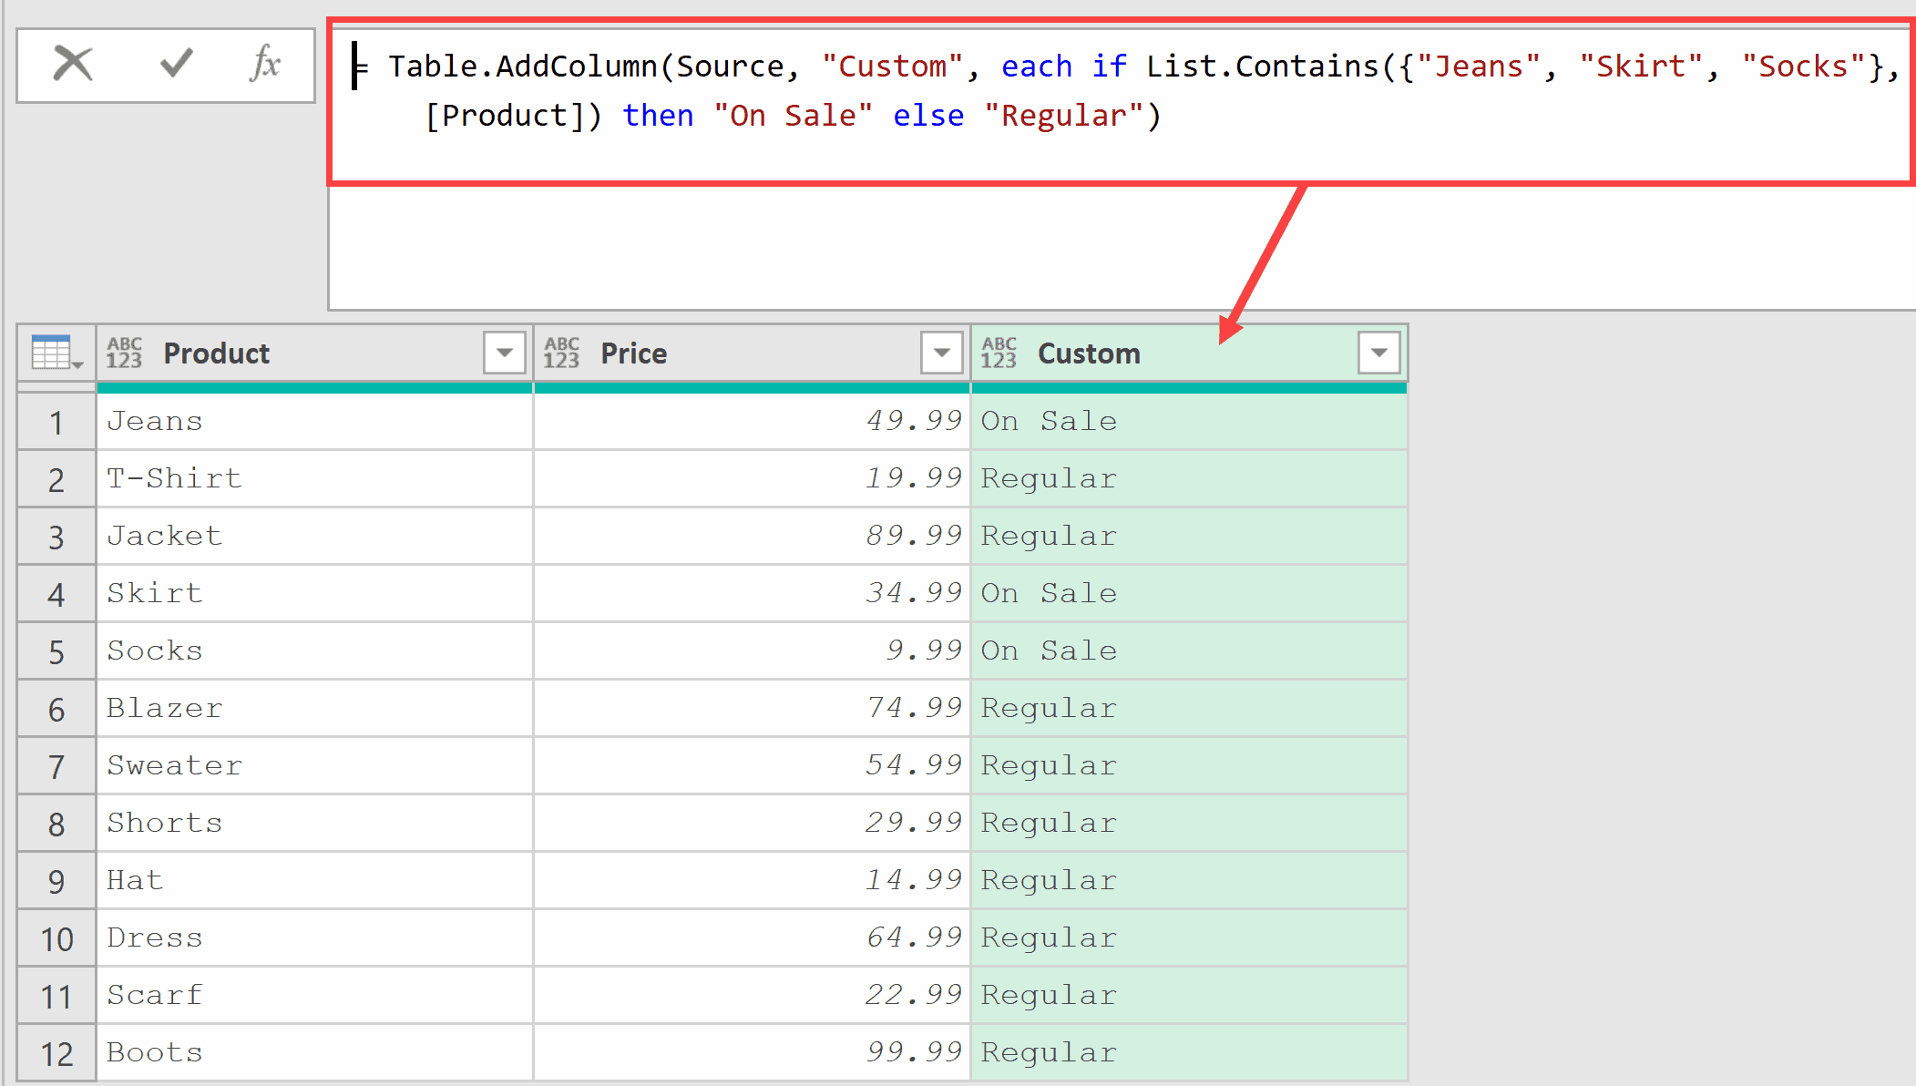Change Product column data type via ABC123 icon
1916x1086 pixels.
pos(124,353)
